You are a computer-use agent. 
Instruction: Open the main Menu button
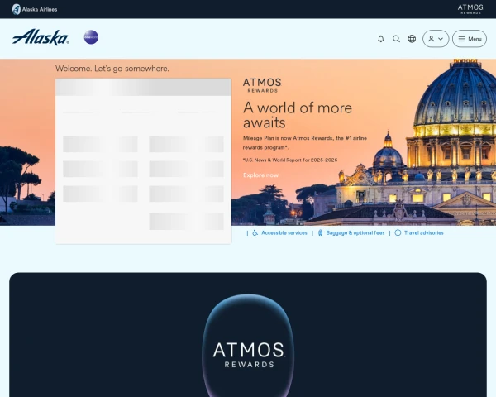coord(470,39)
